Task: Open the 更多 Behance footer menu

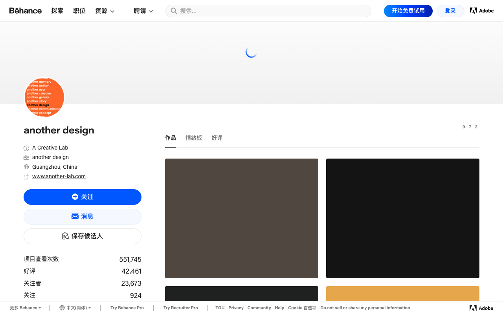Action: coord(25,308)
